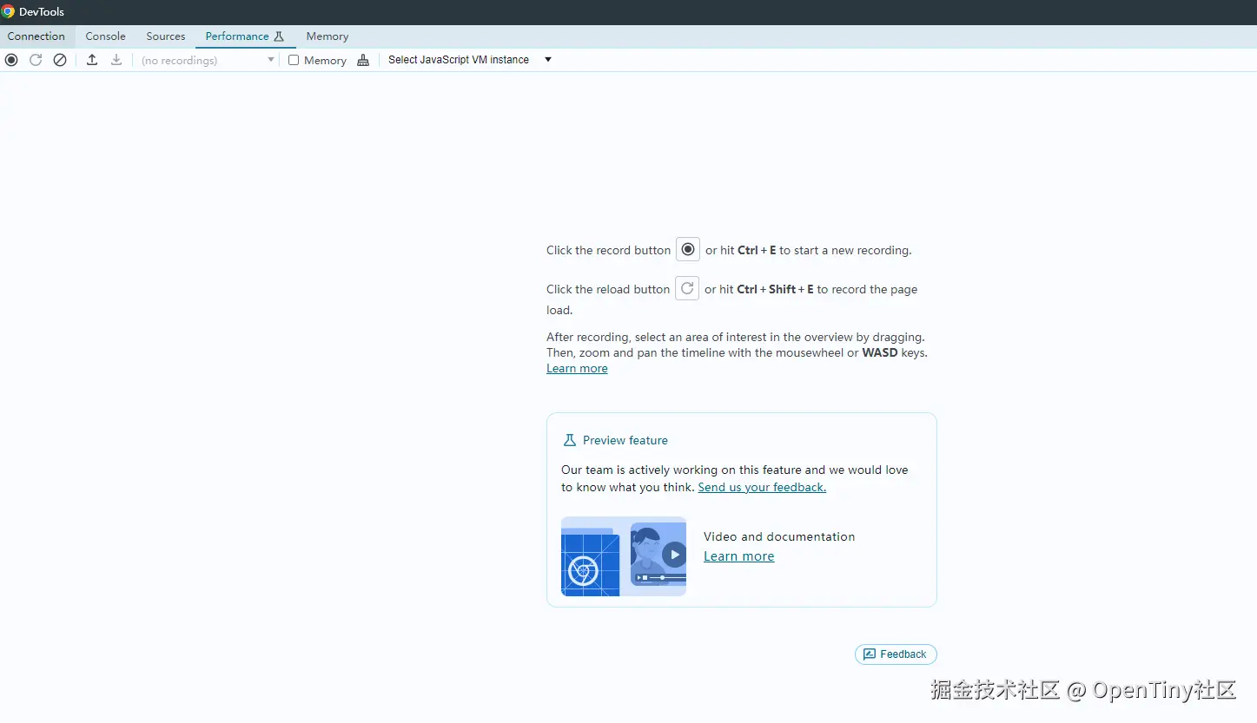Click the Preview feature heading text
The height and width of the screenshot is (723, 1257).
625,440
